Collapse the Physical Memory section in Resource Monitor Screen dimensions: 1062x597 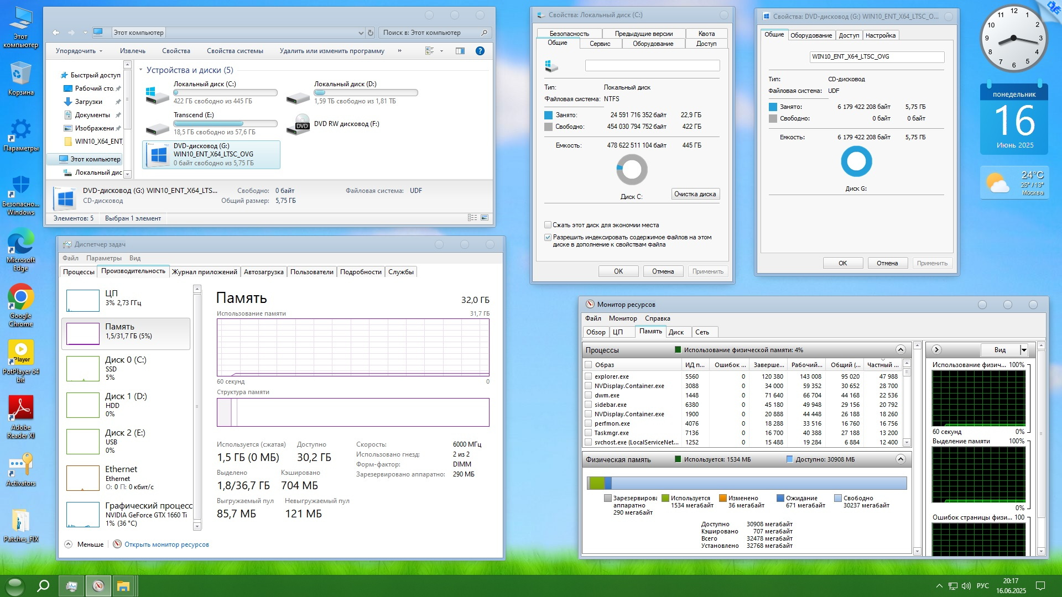[x=900, y=459]
